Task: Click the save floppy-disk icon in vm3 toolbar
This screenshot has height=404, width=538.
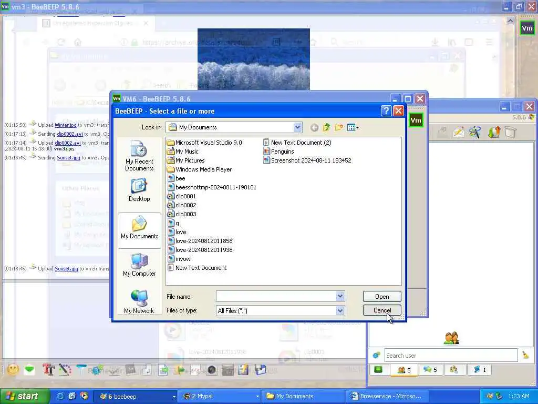Action: (261, 370)
